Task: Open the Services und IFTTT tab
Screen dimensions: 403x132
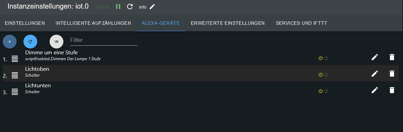Action: [x=301, y=23]
